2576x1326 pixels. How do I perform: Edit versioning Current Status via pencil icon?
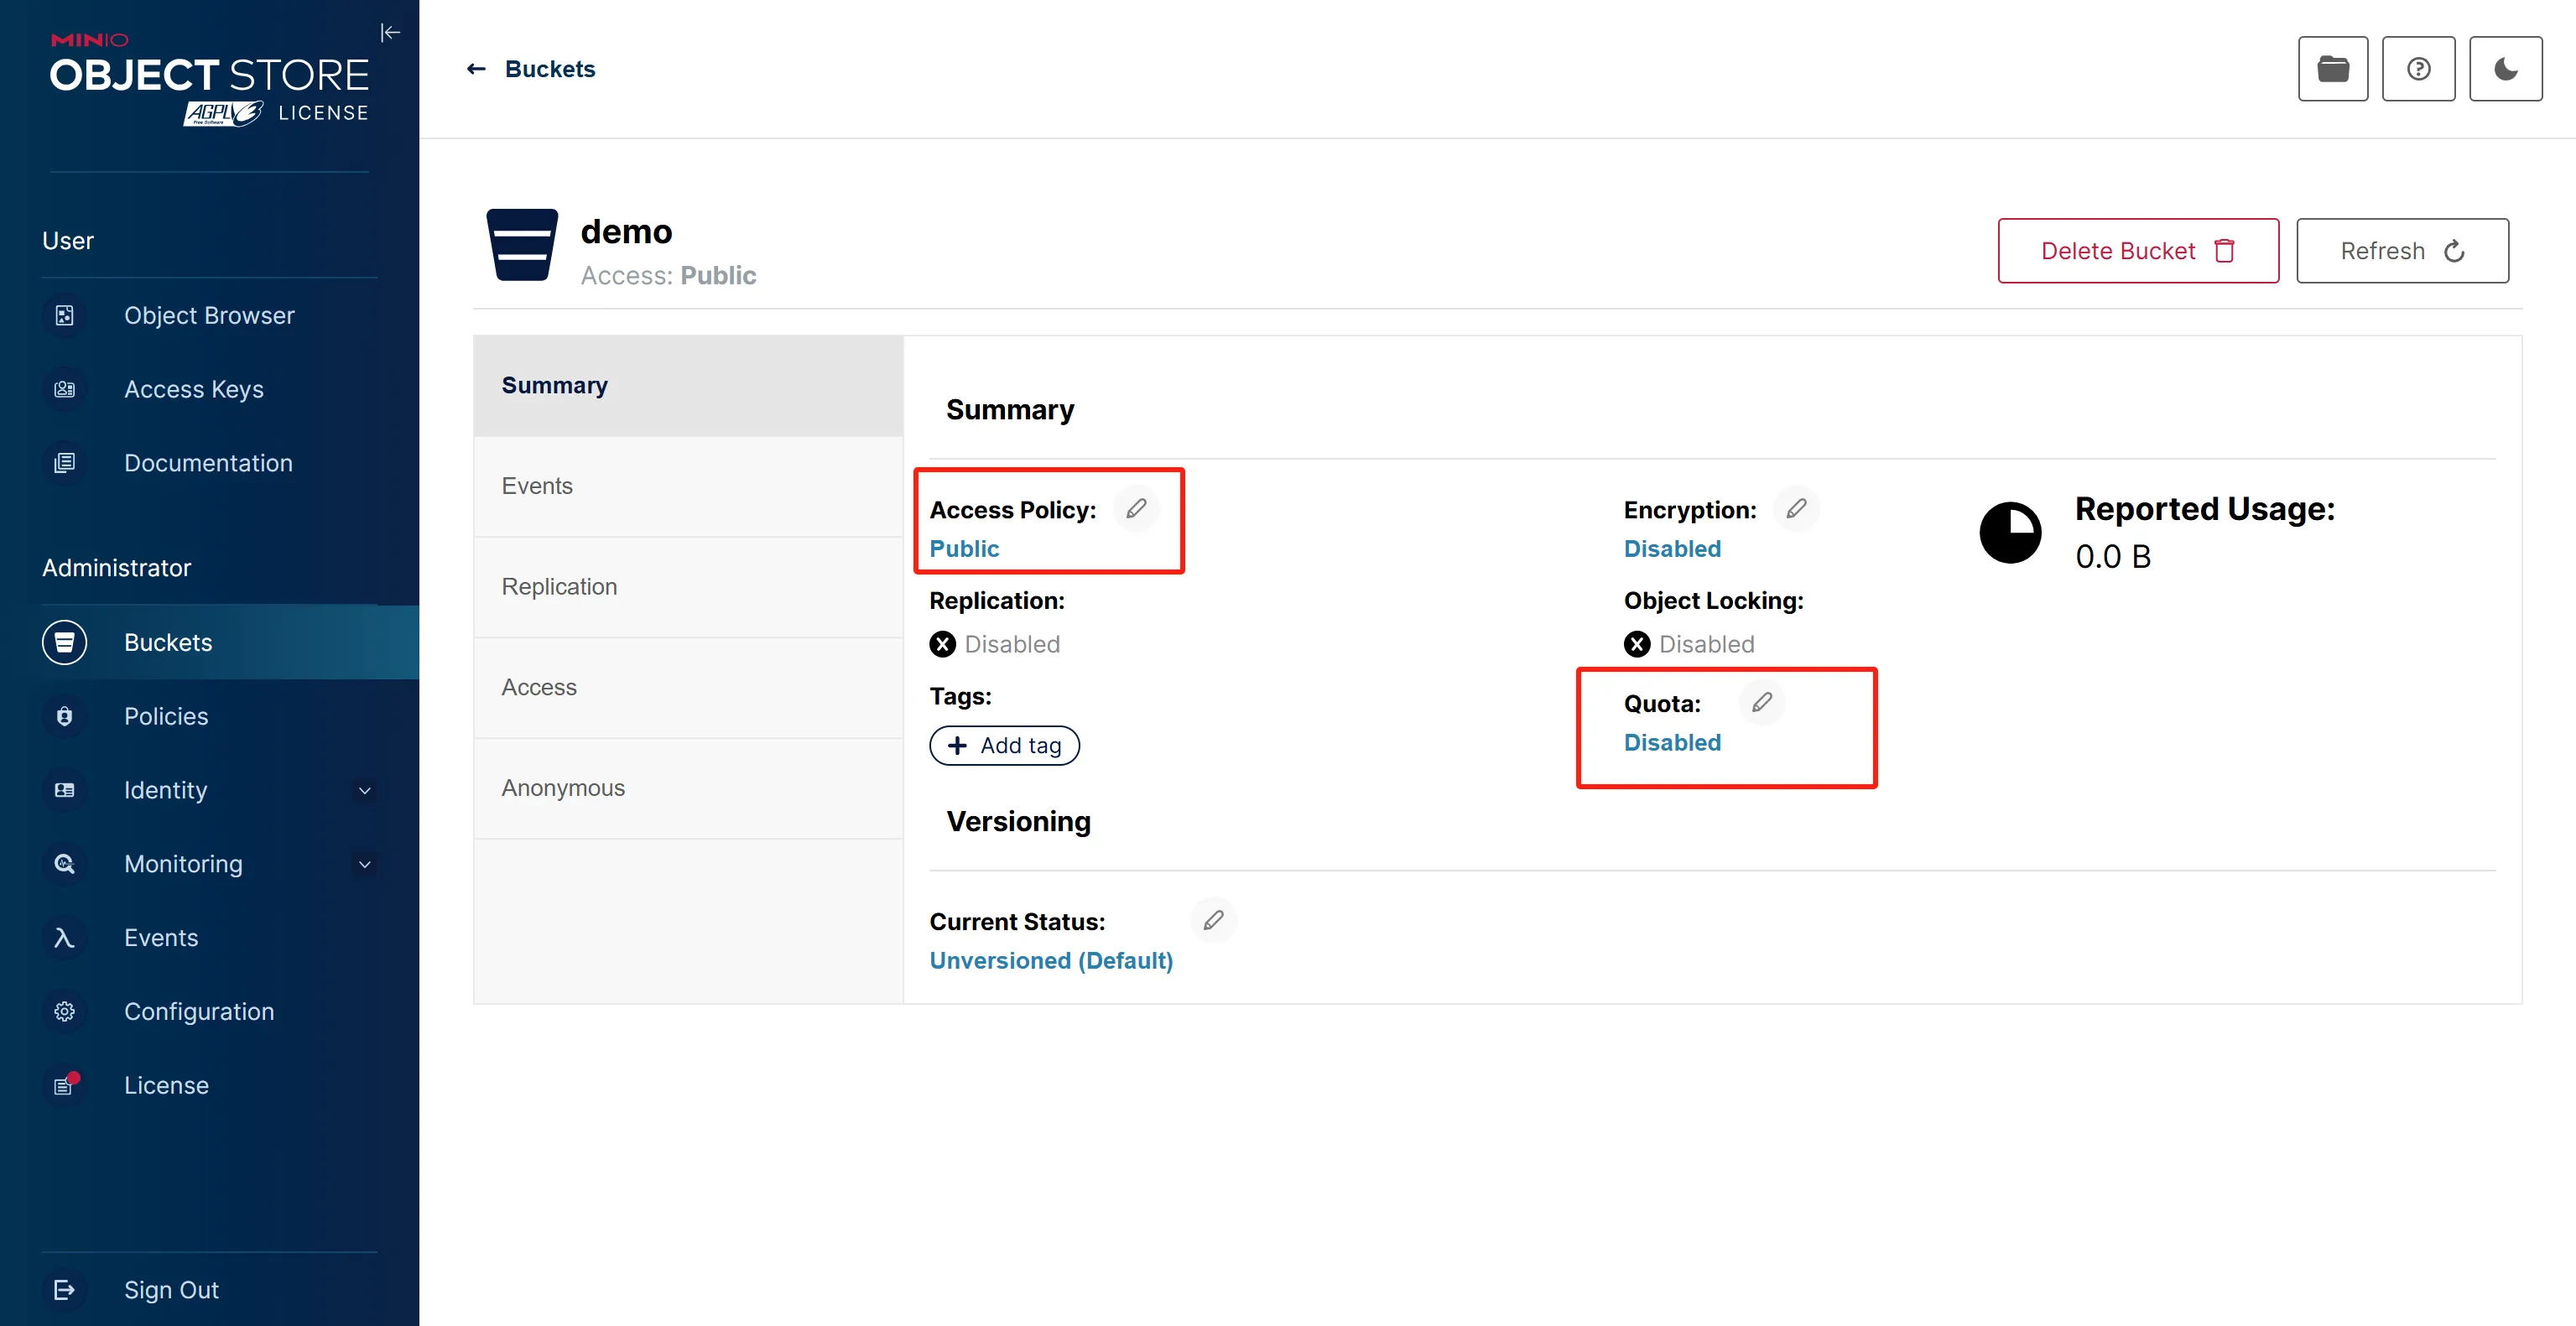[x=1213, y=920]
